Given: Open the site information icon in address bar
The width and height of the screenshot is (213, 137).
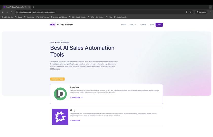Looking at the screenshot, I should coord(17,12).
